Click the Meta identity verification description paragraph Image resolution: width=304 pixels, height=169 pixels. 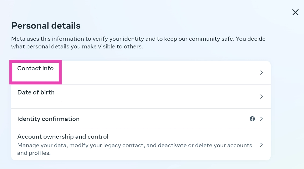click(138, 39)
